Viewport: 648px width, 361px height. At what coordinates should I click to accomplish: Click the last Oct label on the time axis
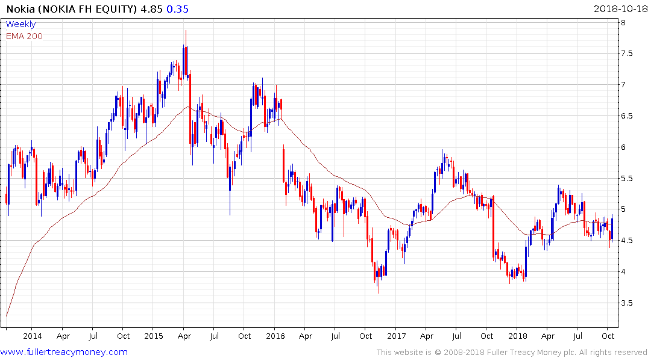pos(608,336)
